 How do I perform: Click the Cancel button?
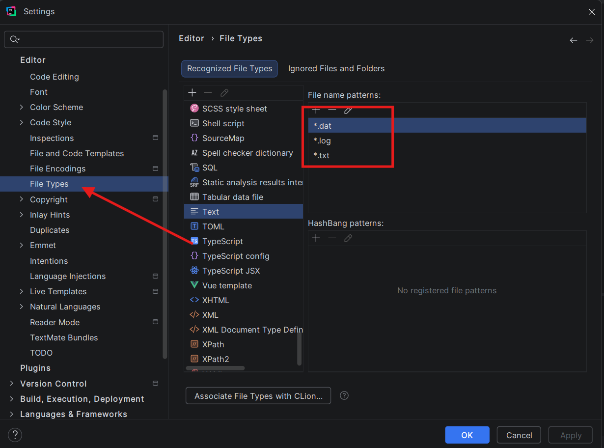tap(519, 435)
